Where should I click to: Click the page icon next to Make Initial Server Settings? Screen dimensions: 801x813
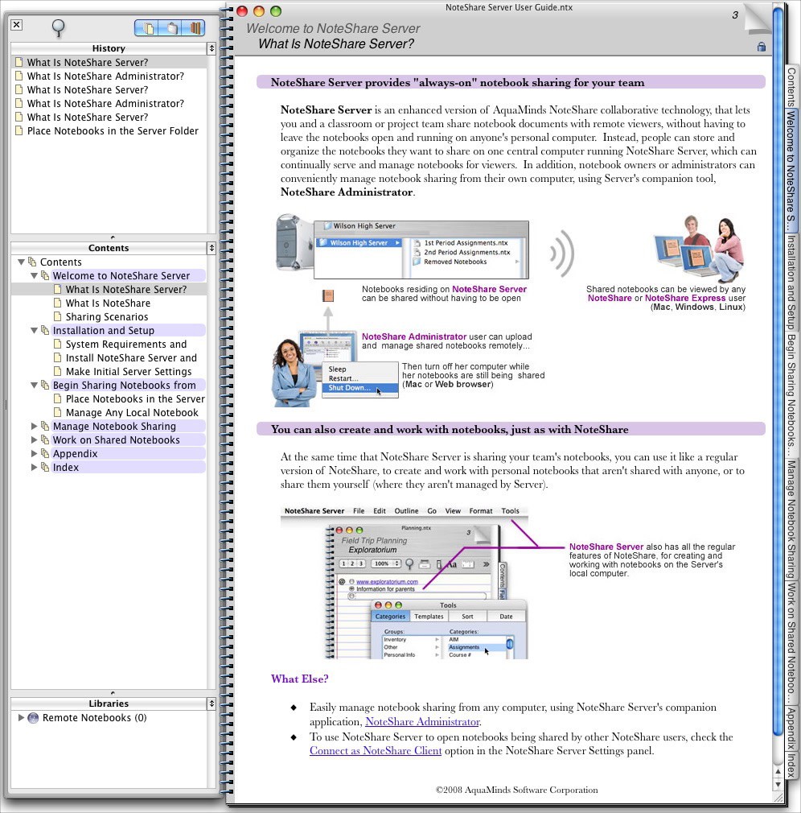click(58, 371)
